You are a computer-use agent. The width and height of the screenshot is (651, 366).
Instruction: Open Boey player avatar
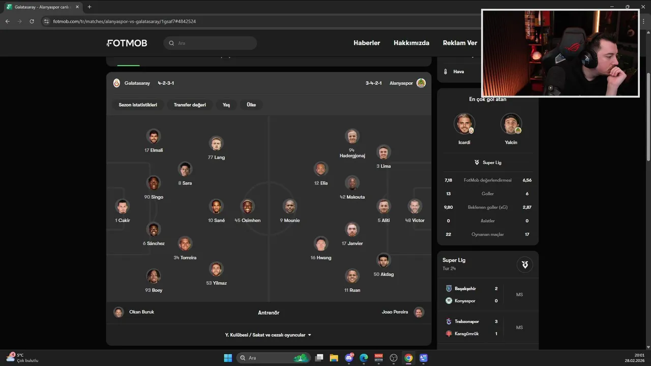(x=154, y=276)
